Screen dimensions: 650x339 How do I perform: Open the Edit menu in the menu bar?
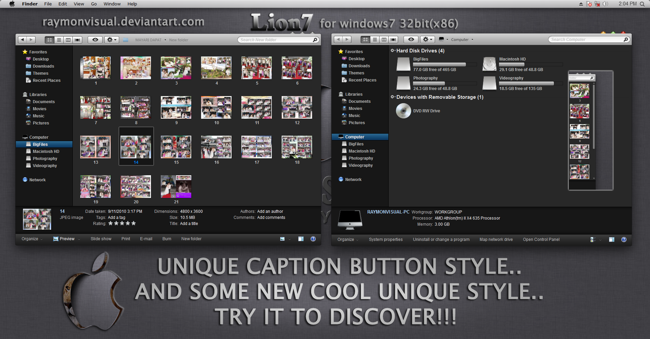click(63, 4)
